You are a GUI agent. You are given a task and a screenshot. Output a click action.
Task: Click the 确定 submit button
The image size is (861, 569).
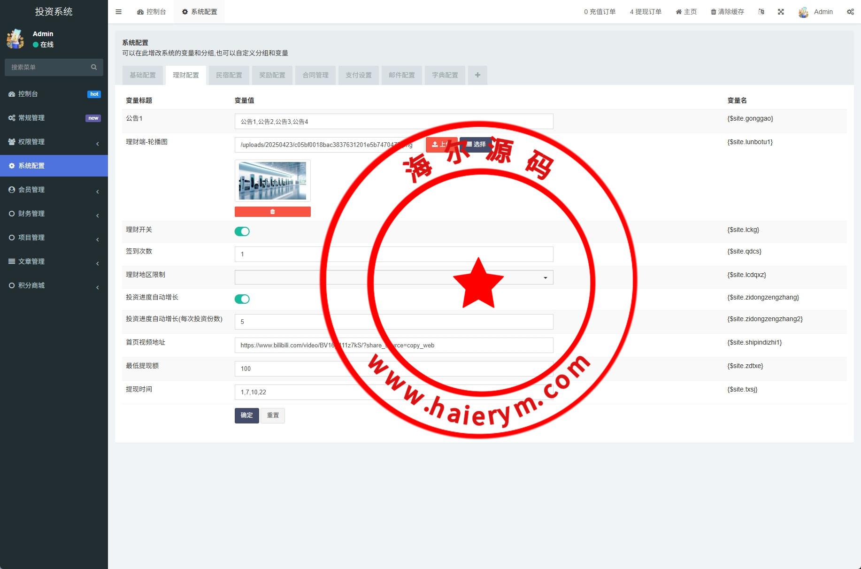tap(246, 415)
